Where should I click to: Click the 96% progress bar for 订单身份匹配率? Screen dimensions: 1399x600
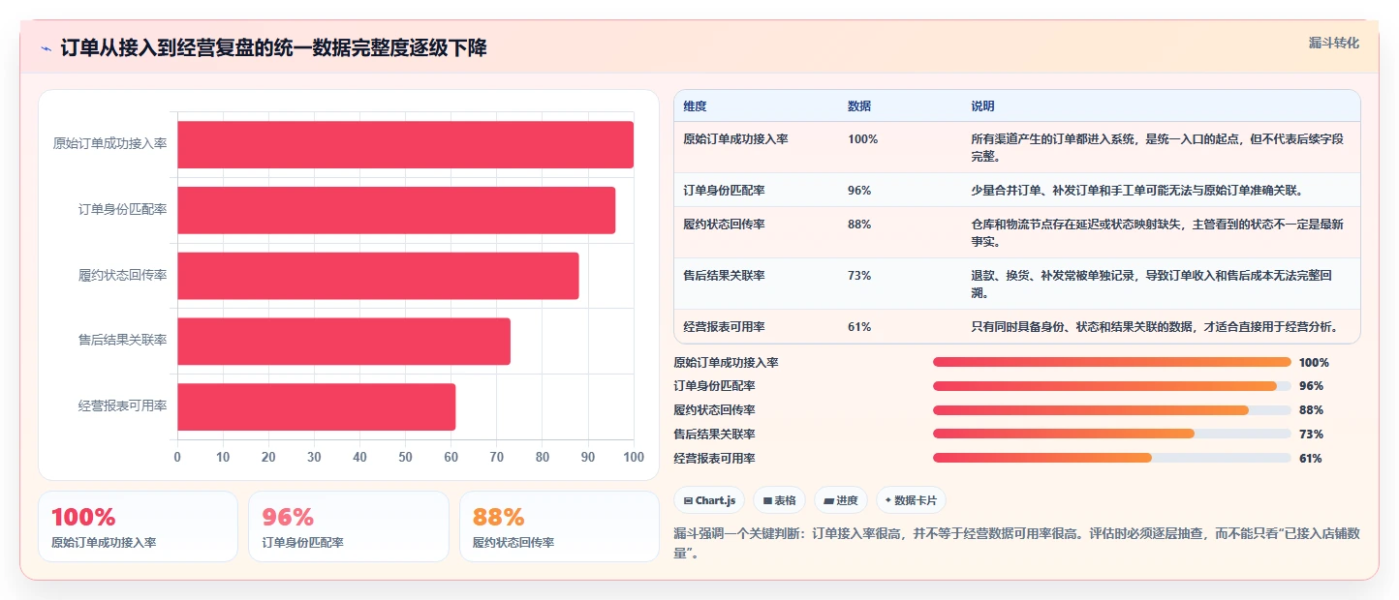pyautogui.click(x=1112, y=386)
